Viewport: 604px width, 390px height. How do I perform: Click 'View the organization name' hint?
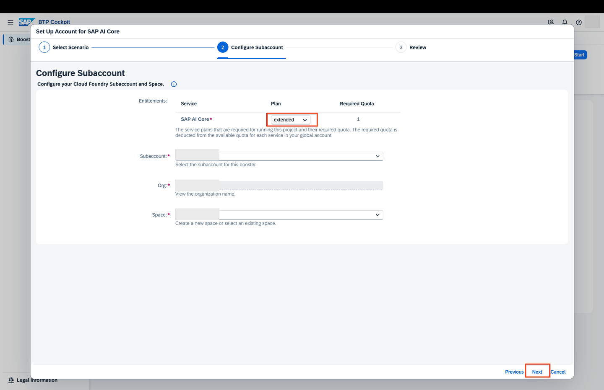point(206,194)
